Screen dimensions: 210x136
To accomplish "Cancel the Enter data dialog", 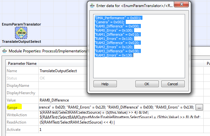I will pos(173,84).
